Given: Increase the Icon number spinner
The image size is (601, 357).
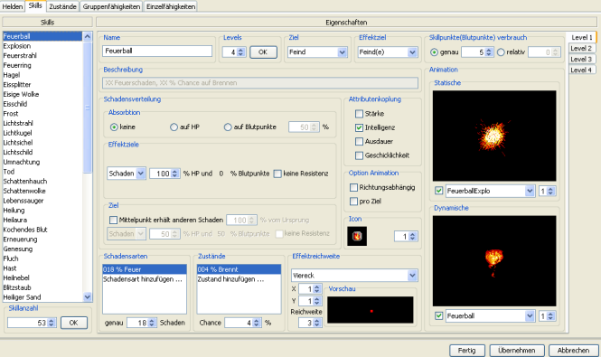Looking at the screenshot, I should click(413, 234).
